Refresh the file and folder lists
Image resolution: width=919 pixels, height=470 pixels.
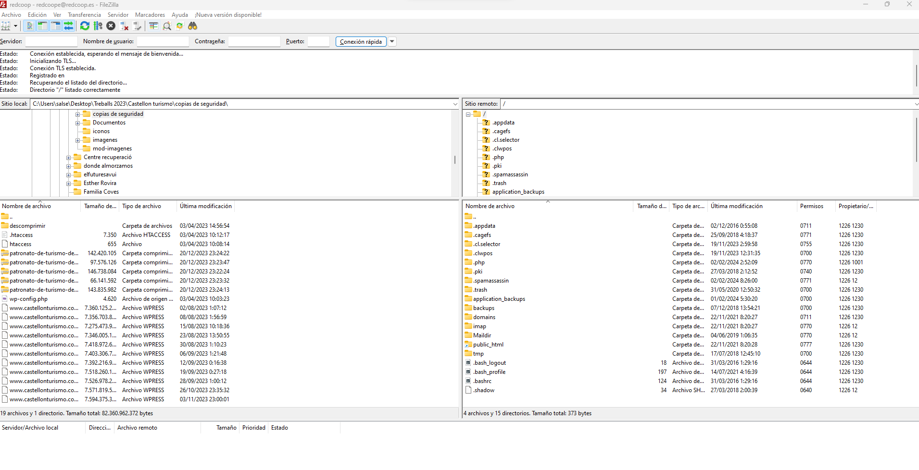[85, 26]
